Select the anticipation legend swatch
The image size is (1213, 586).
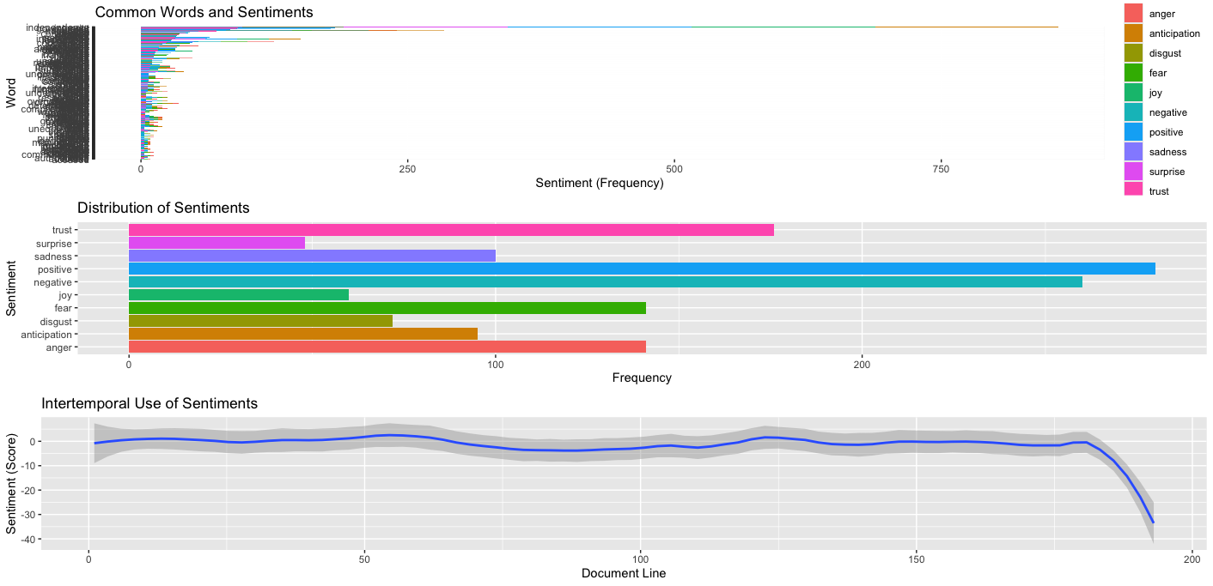click(1135, 33)
